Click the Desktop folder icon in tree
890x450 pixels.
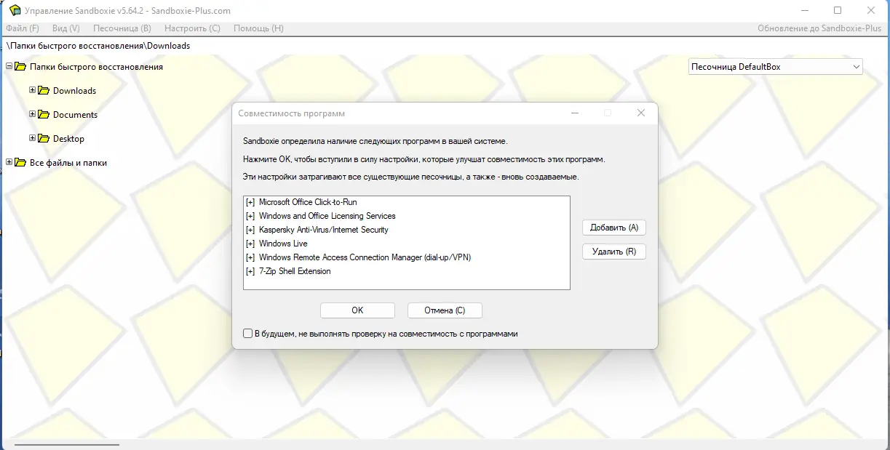(44, 139)
